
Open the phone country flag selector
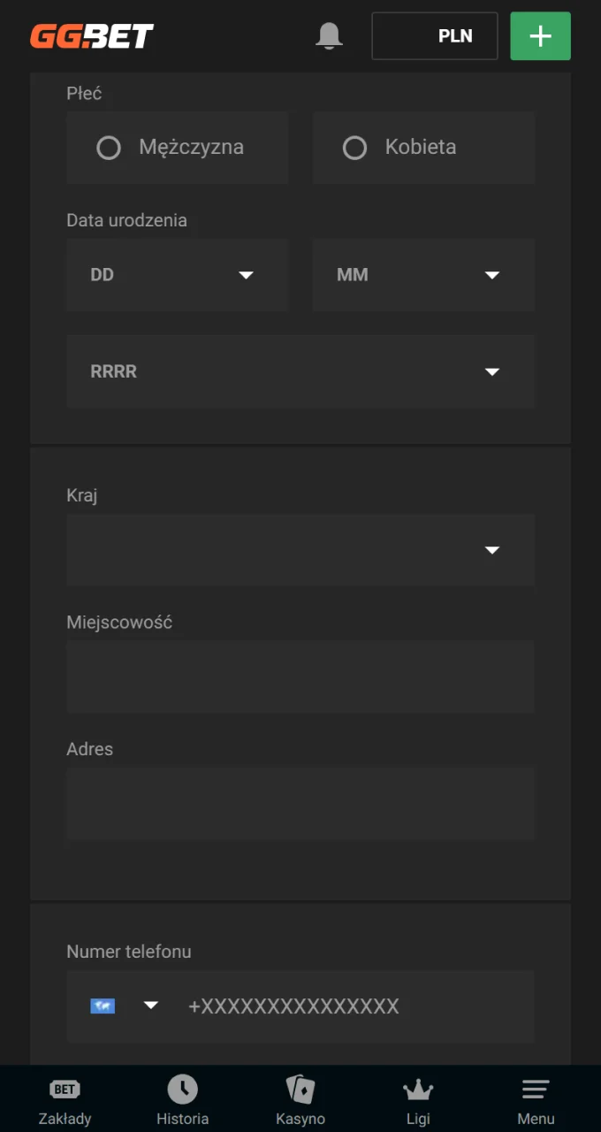coord(124,1006)
